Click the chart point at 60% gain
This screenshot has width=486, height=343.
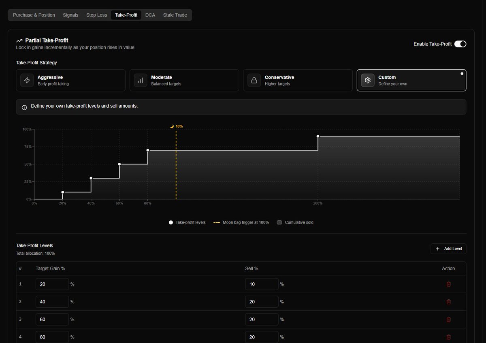coord(119,164)
